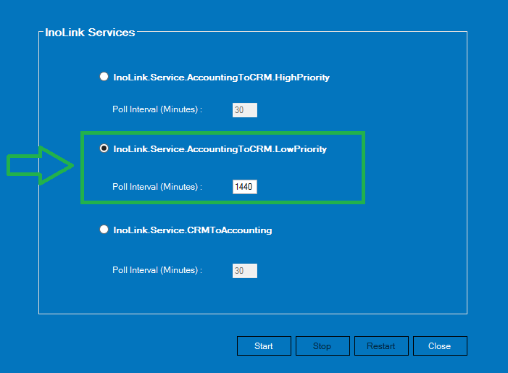Click the InoLink.Service.AccountingToCRM.LowPriority label text
Screen dimensions: 508x373
click(220, 149)
